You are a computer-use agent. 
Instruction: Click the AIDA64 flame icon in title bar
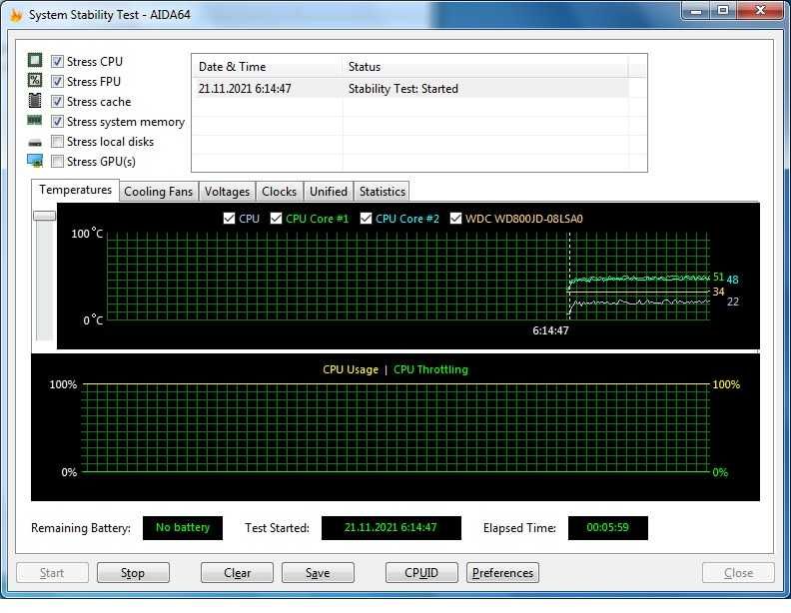point(16,16)
